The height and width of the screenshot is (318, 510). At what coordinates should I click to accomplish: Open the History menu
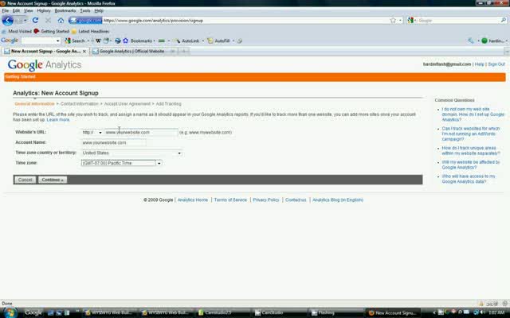[x=44, y=10]
